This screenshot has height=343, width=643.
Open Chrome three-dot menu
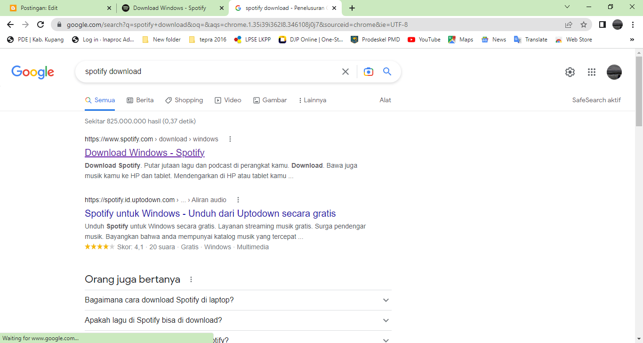pos(633,24)
